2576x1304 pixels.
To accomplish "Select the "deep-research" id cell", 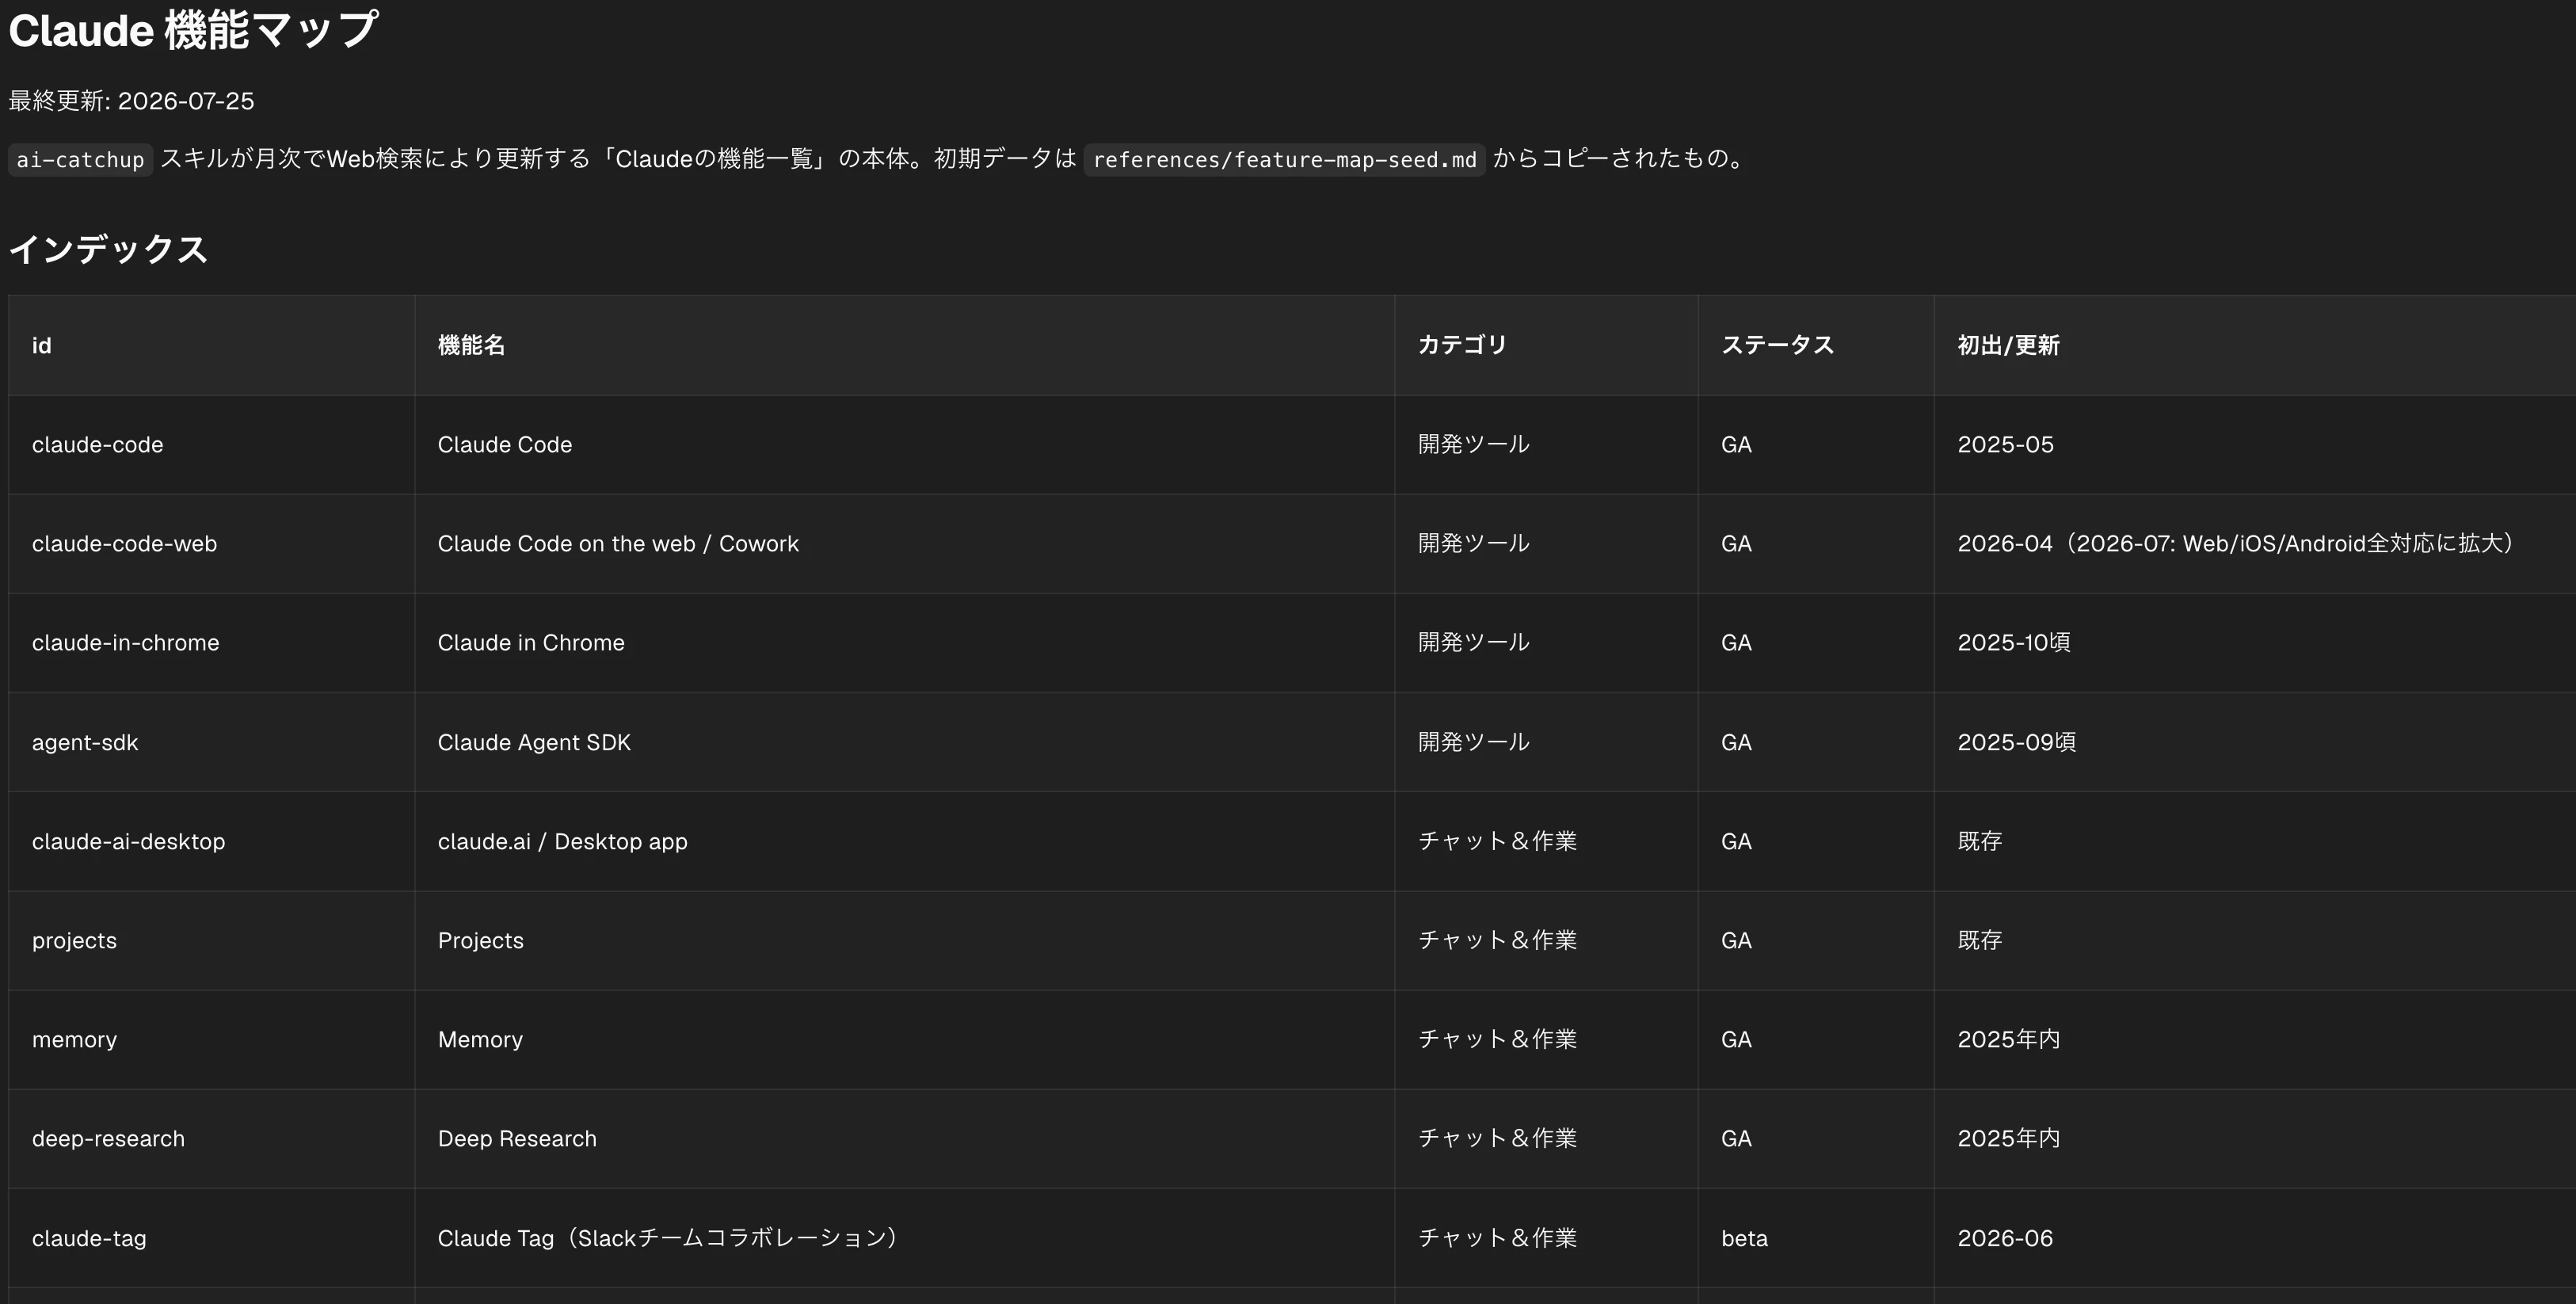I will click(108, 1138).
